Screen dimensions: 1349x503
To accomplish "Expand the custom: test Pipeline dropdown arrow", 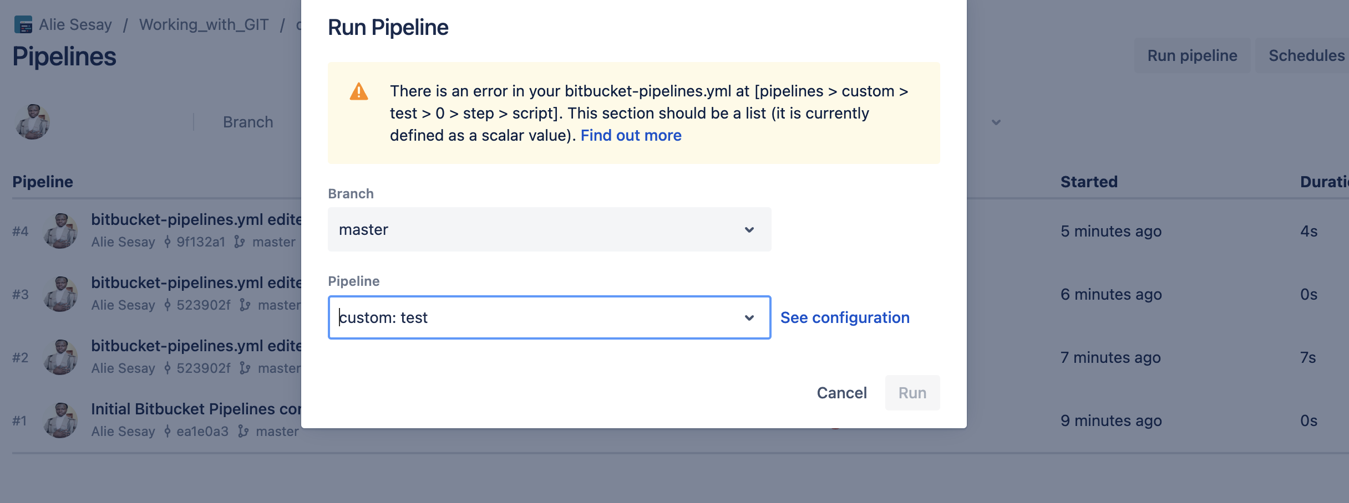I will point(749,317).
